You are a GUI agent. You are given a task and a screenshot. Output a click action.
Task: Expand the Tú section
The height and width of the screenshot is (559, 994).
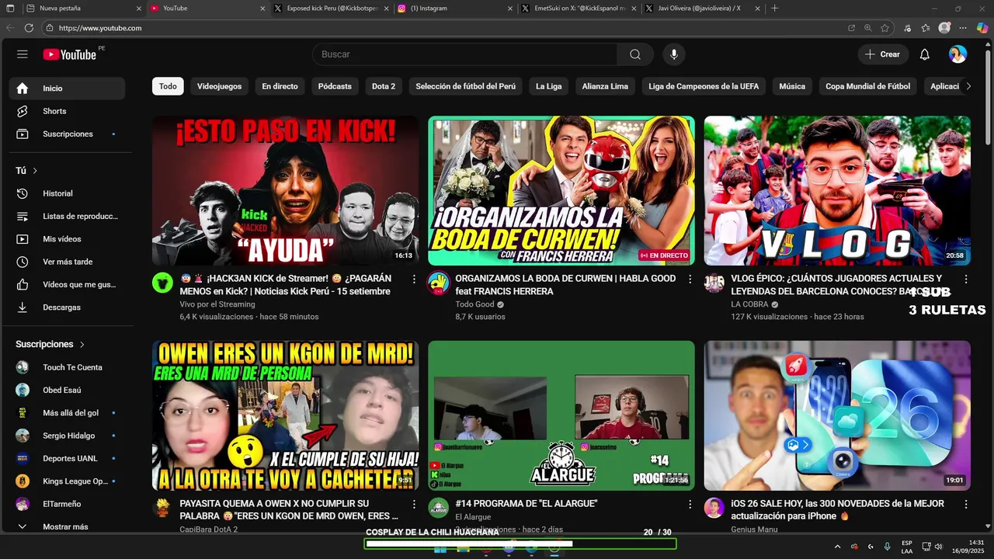tap(26, 171)
